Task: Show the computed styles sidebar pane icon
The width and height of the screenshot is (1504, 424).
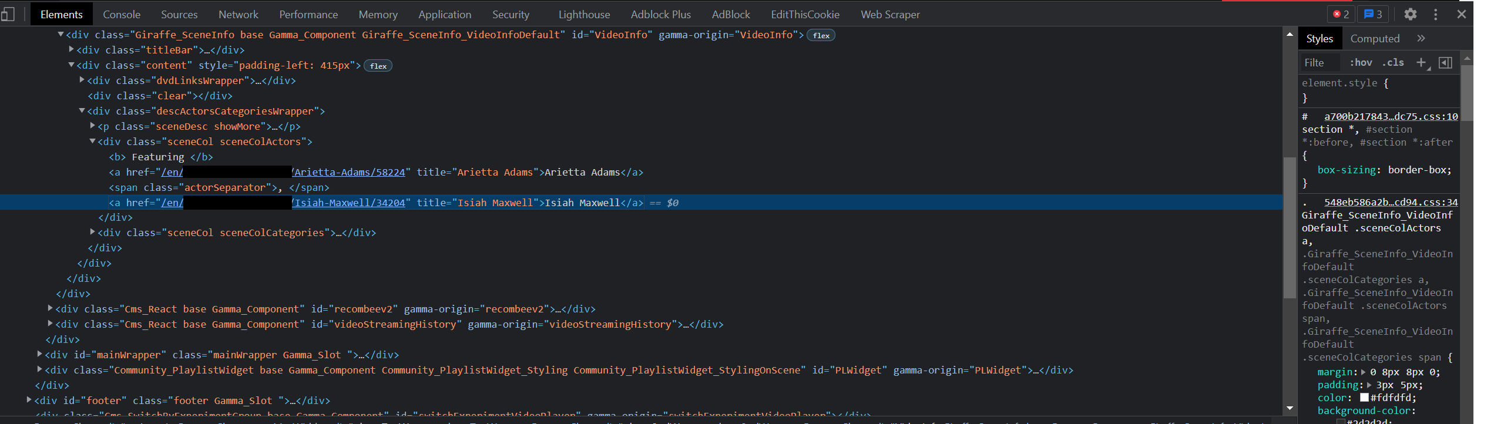Action: [x=1445, y=62]
